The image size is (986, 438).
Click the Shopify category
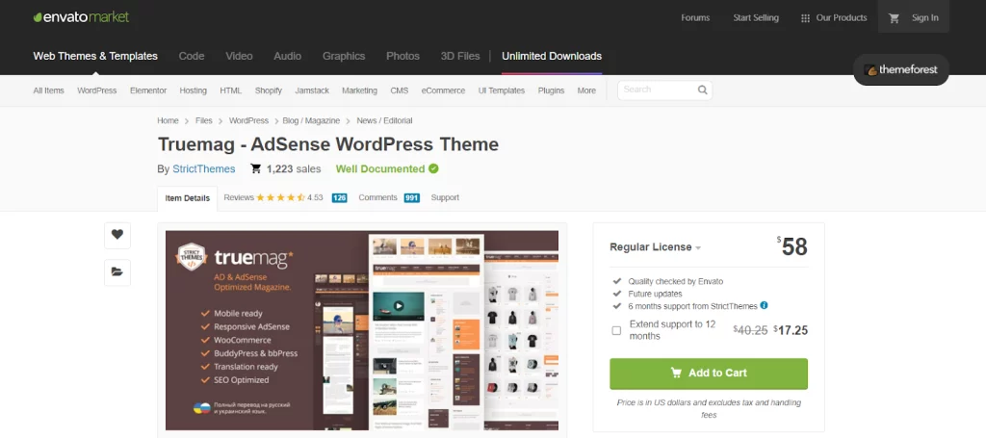[x=269, y=90]
